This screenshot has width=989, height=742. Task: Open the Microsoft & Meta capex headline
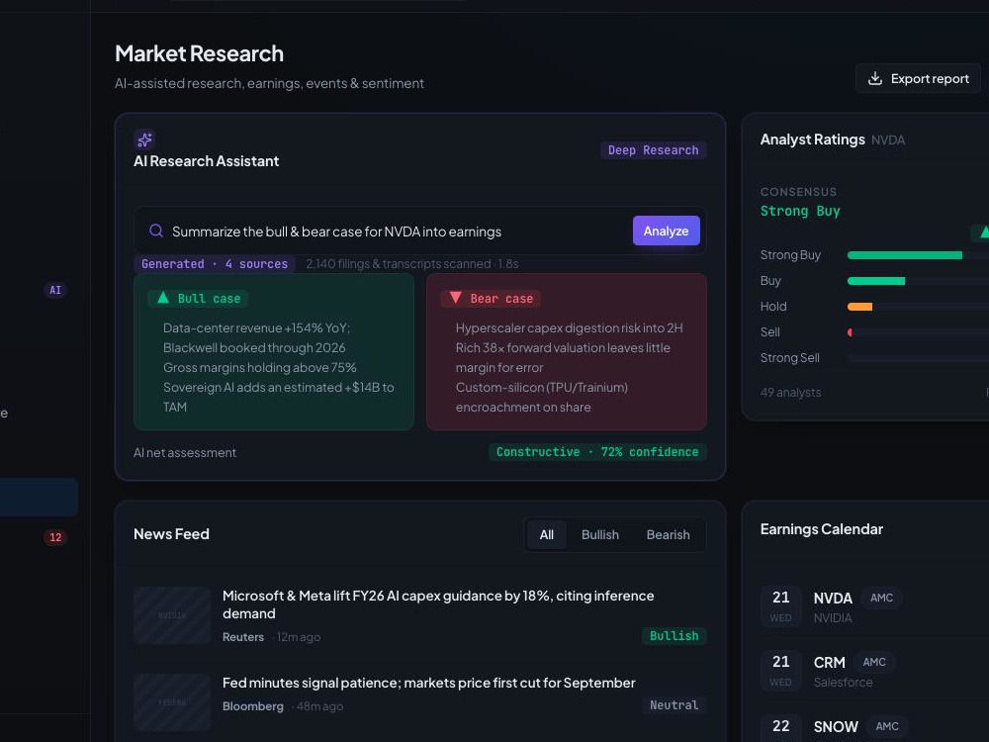click(x=438, y=604)
